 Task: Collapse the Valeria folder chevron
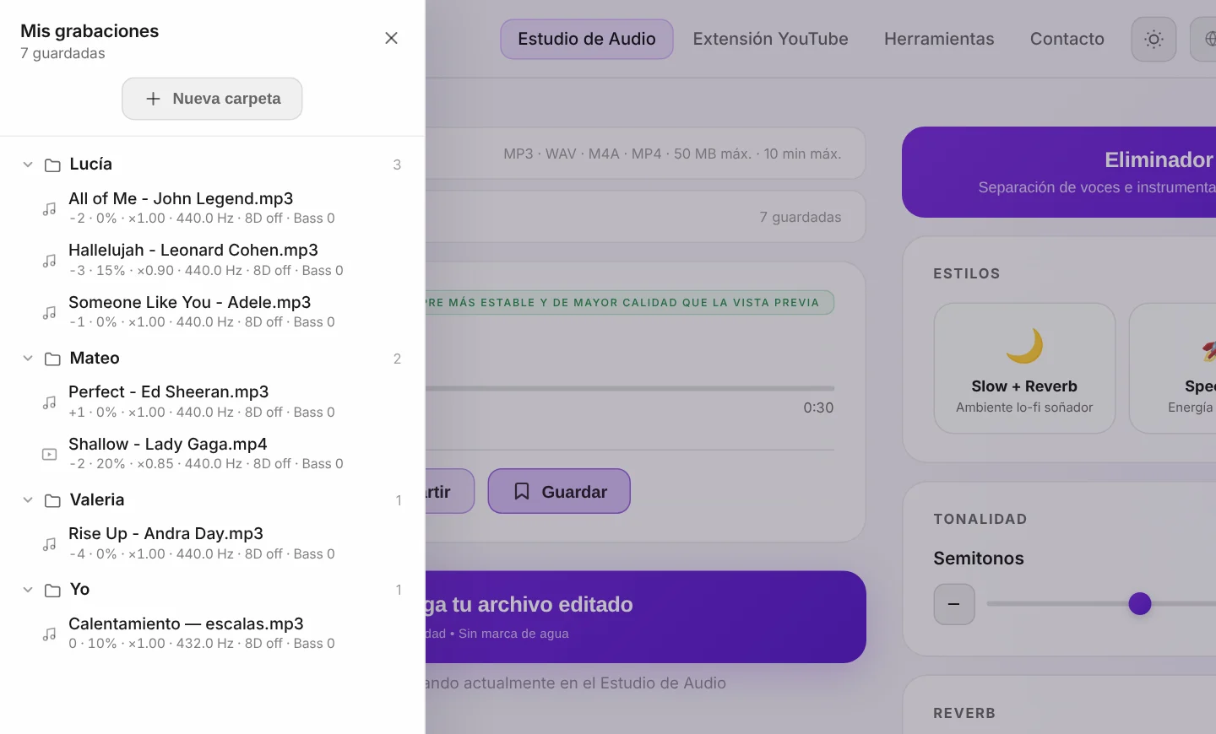[x=28, y=500]
